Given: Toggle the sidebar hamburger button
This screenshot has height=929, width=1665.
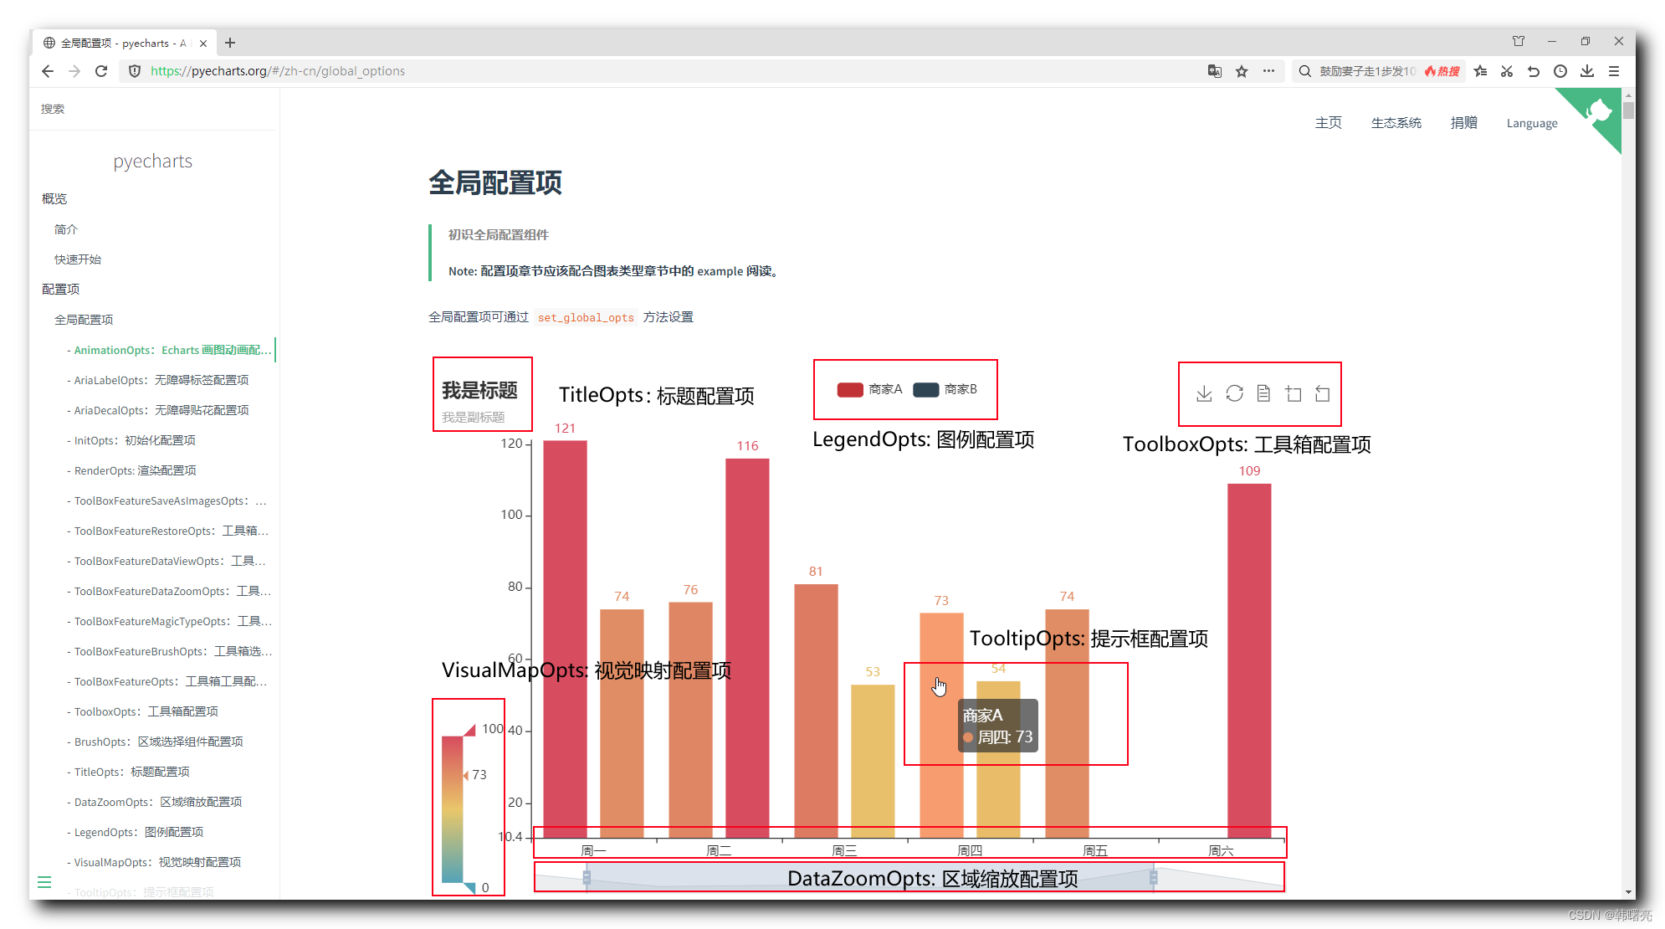Looking at the screenshot, I should pyautogui.click(x=44, y=881).
